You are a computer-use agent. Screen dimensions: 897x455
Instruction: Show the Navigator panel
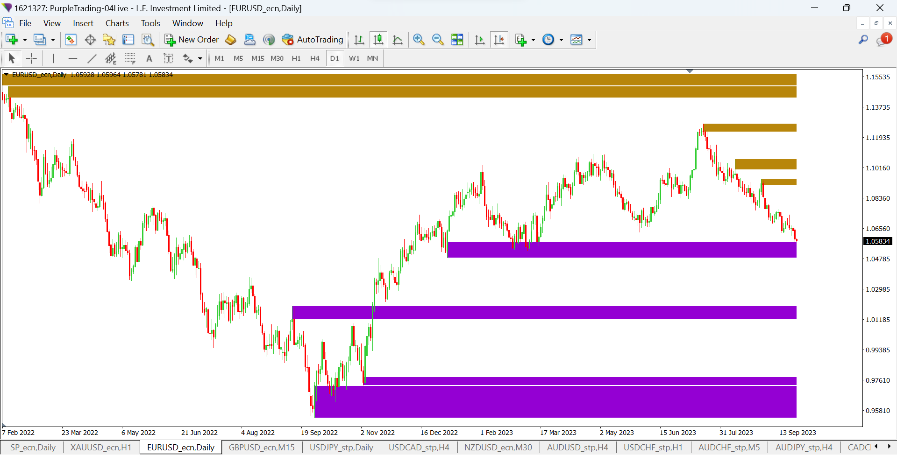click(x=109, y=40)
